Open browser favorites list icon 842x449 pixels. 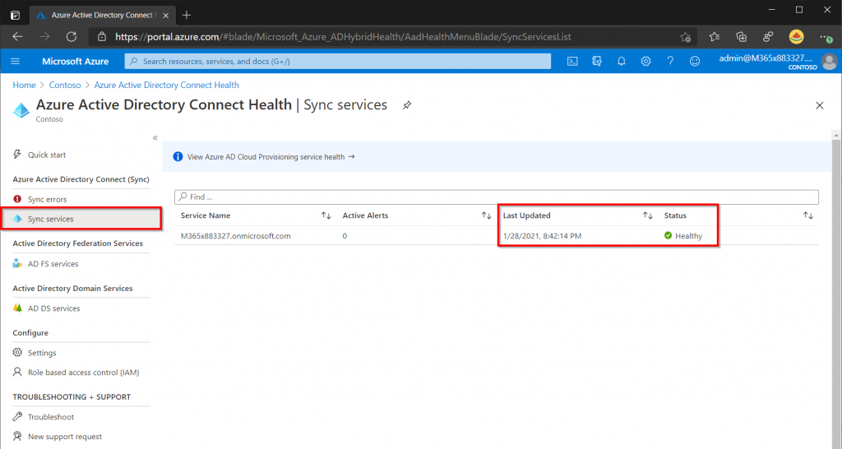[x=715, y=36]
